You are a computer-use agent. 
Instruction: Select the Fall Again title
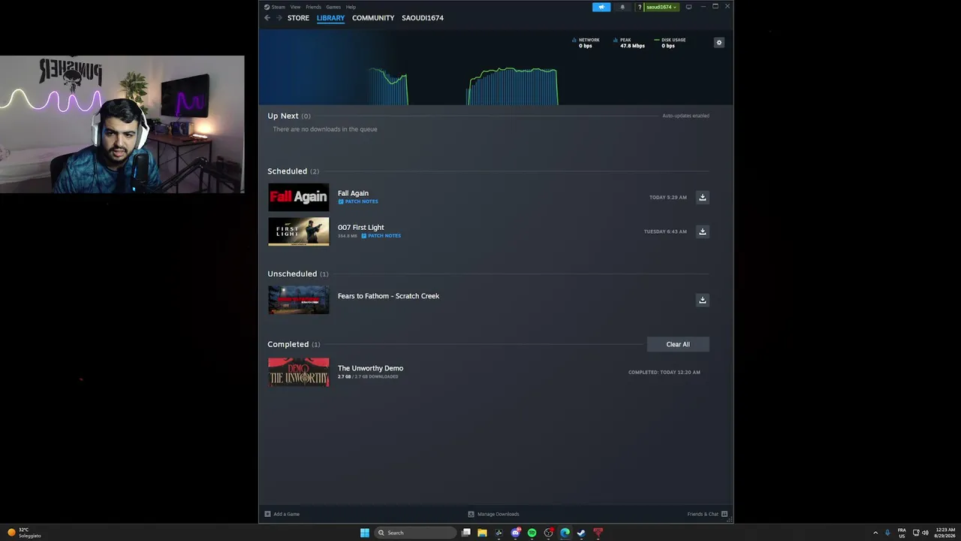(353, 193)
